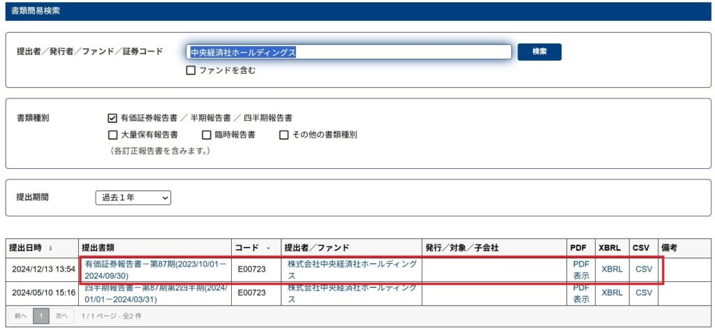
Task: Click the 書類種別 section label
Action: pyautogui.click(x=33, y=118)
